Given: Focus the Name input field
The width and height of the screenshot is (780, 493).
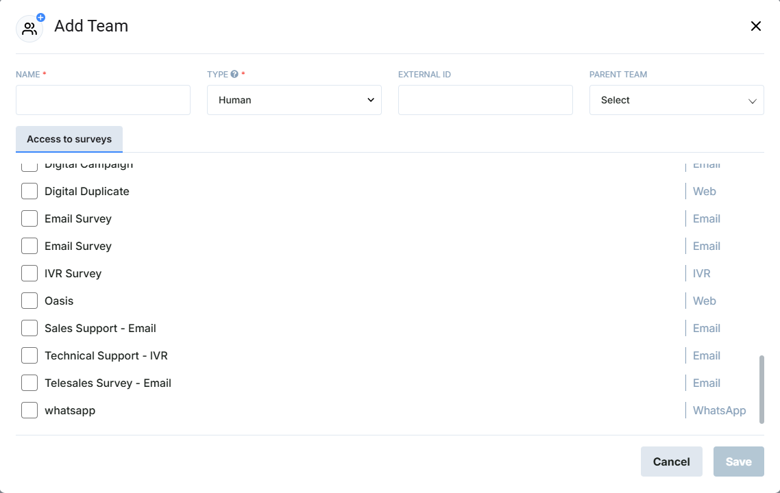Looking at the screenshot, I should point(103,100).
